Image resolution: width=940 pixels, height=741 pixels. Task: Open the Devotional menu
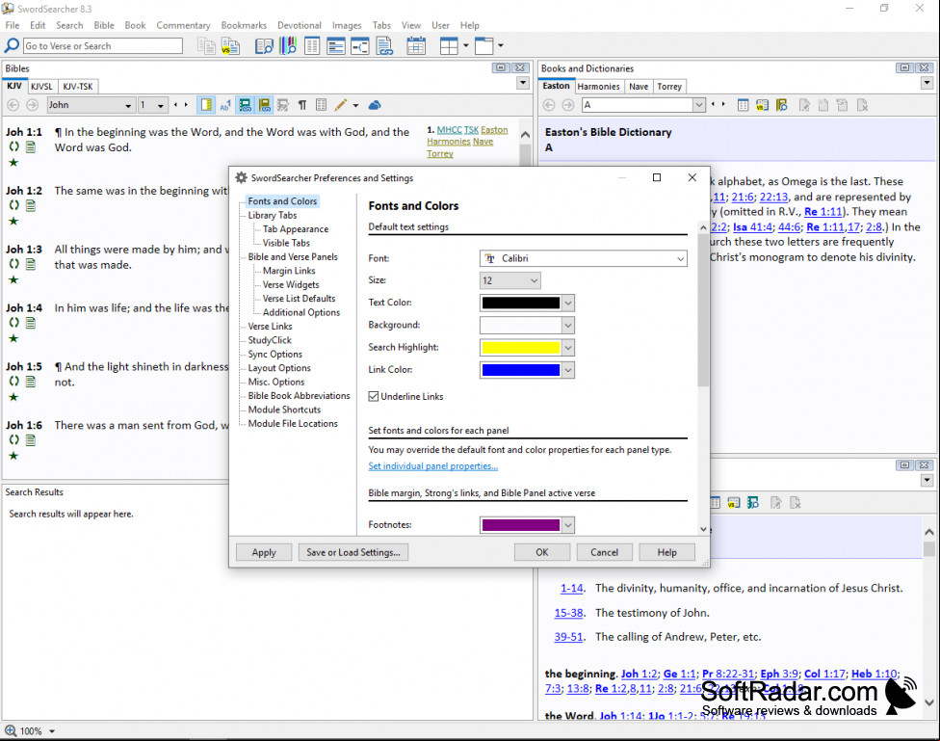pos(300,25)
